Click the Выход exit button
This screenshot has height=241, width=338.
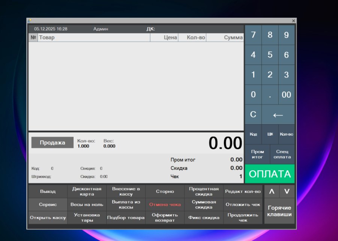tap(48, 191)
